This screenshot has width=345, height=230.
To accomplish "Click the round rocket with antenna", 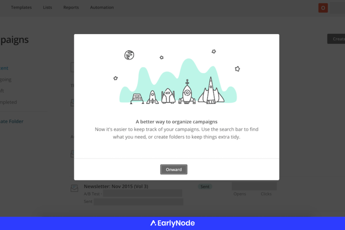I will tap(187, 92).
